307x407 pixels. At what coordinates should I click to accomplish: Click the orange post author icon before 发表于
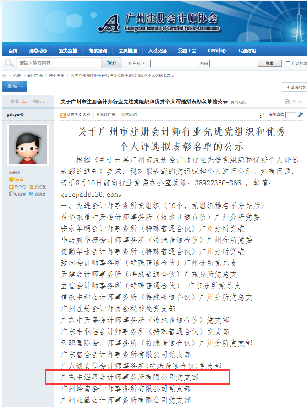pos(63,115)
